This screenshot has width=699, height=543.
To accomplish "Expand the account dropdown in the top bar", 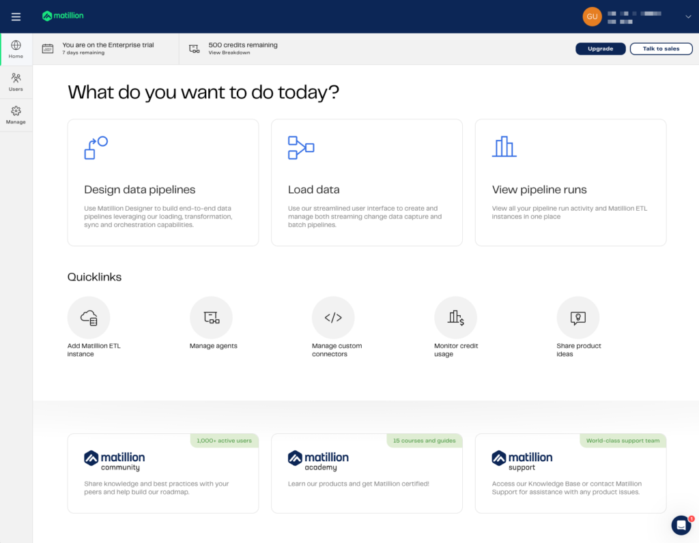I will (x=687, y=16).
